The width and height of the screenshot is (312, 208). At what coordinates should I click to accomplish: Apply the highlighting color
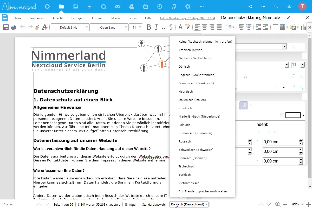click(x=188, y=27)
